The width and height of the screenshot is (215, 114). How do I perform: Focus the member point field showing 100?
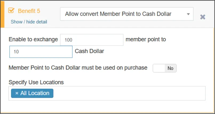click(x=91, y=40)
